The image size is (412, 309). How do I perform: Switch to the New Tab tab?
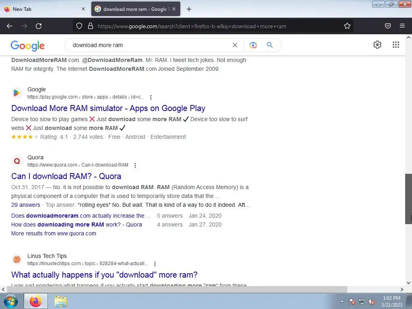point(44,9)
